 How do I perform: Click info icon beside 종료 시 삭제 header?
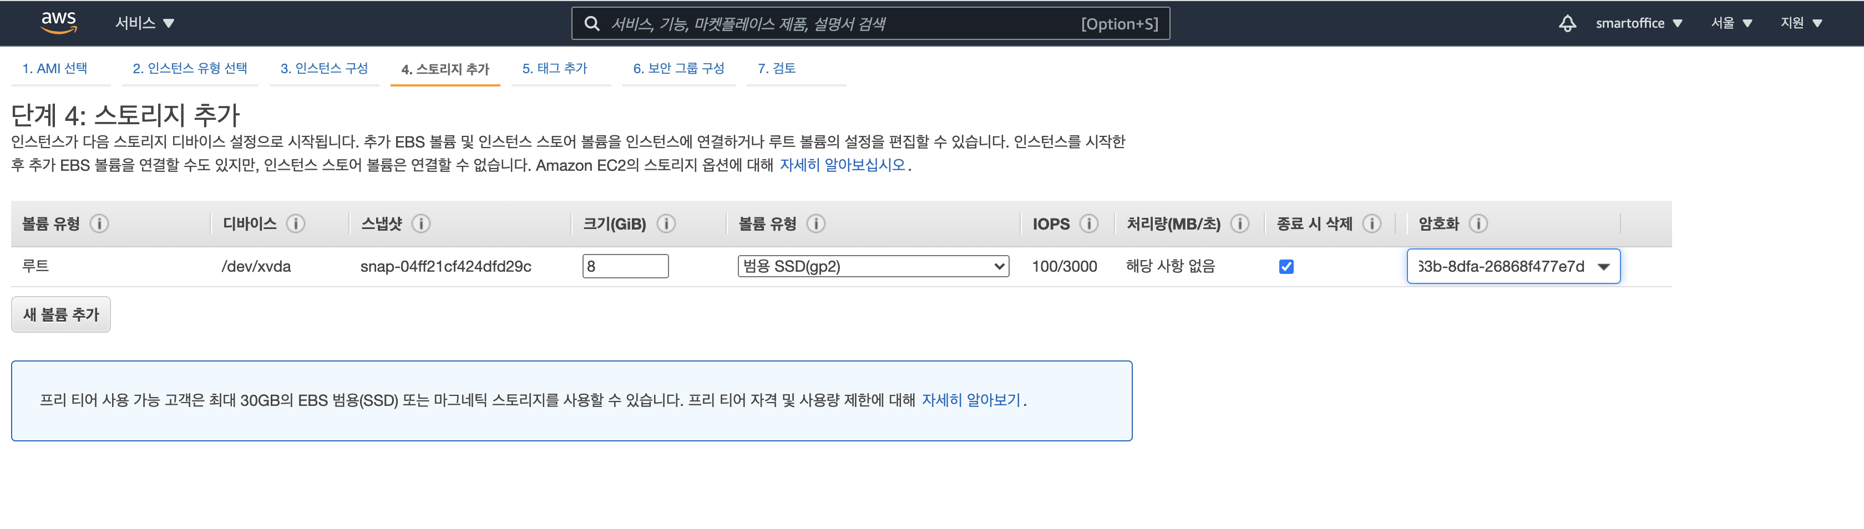pos(1371,223)
